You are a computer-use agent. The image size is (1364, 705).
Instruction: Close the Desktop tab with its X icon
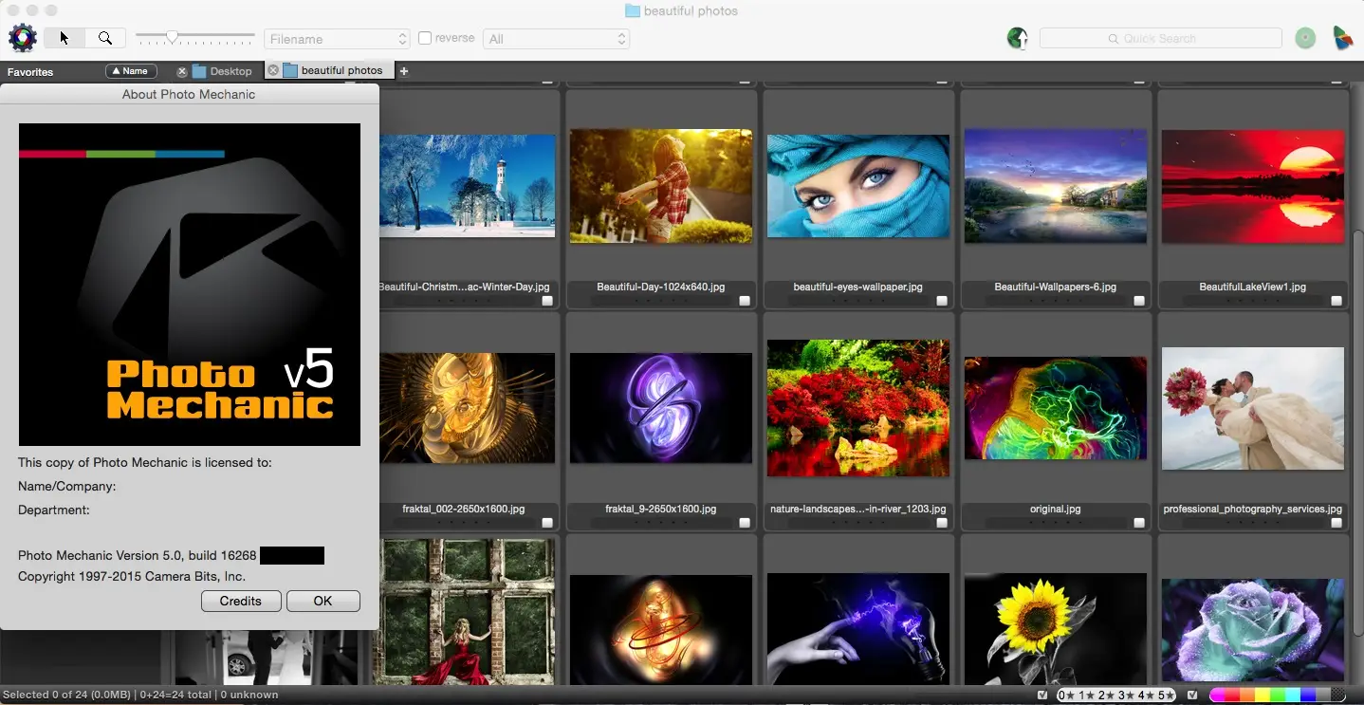(182, 71)
